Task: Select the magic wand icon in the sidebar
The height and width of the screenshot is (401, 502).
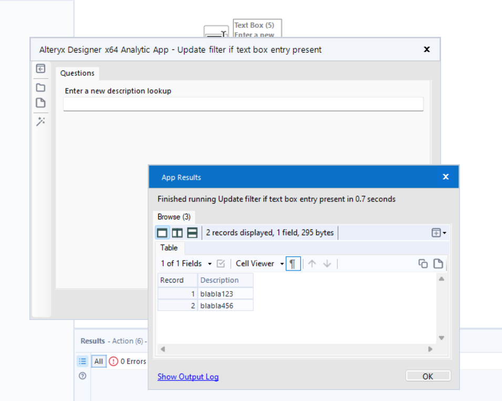Action: point(41,122)
